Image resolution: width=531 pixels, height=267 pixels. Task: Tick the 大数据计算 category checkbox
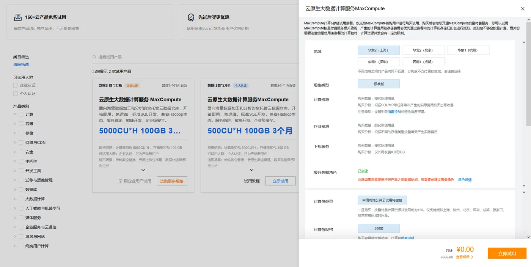21,199
